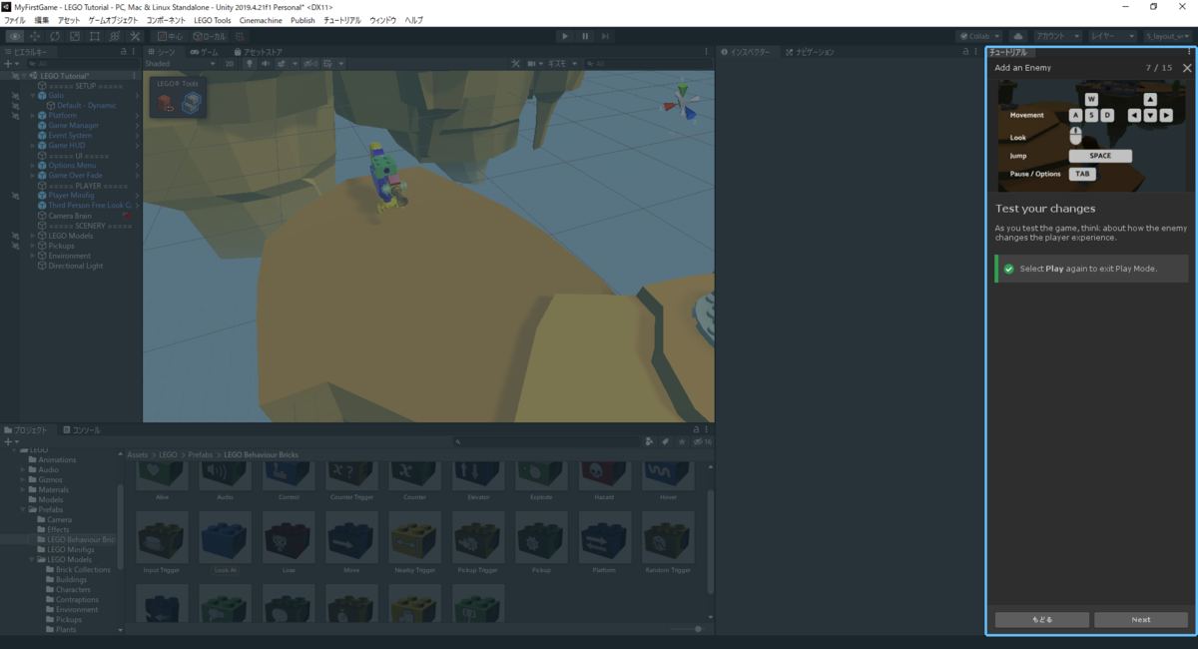1198x649 pixels.
Task: Lock the Hierarchy panel
Action: pos(123,51)
